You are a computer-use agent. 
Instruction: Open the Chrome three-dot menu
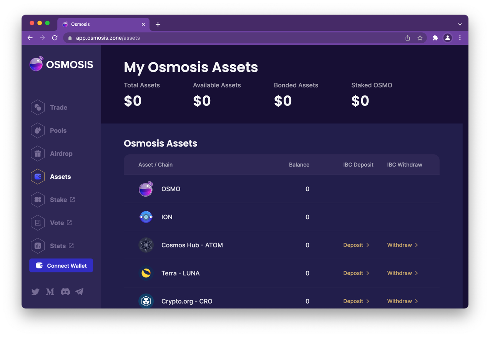(x=460, y=38)
